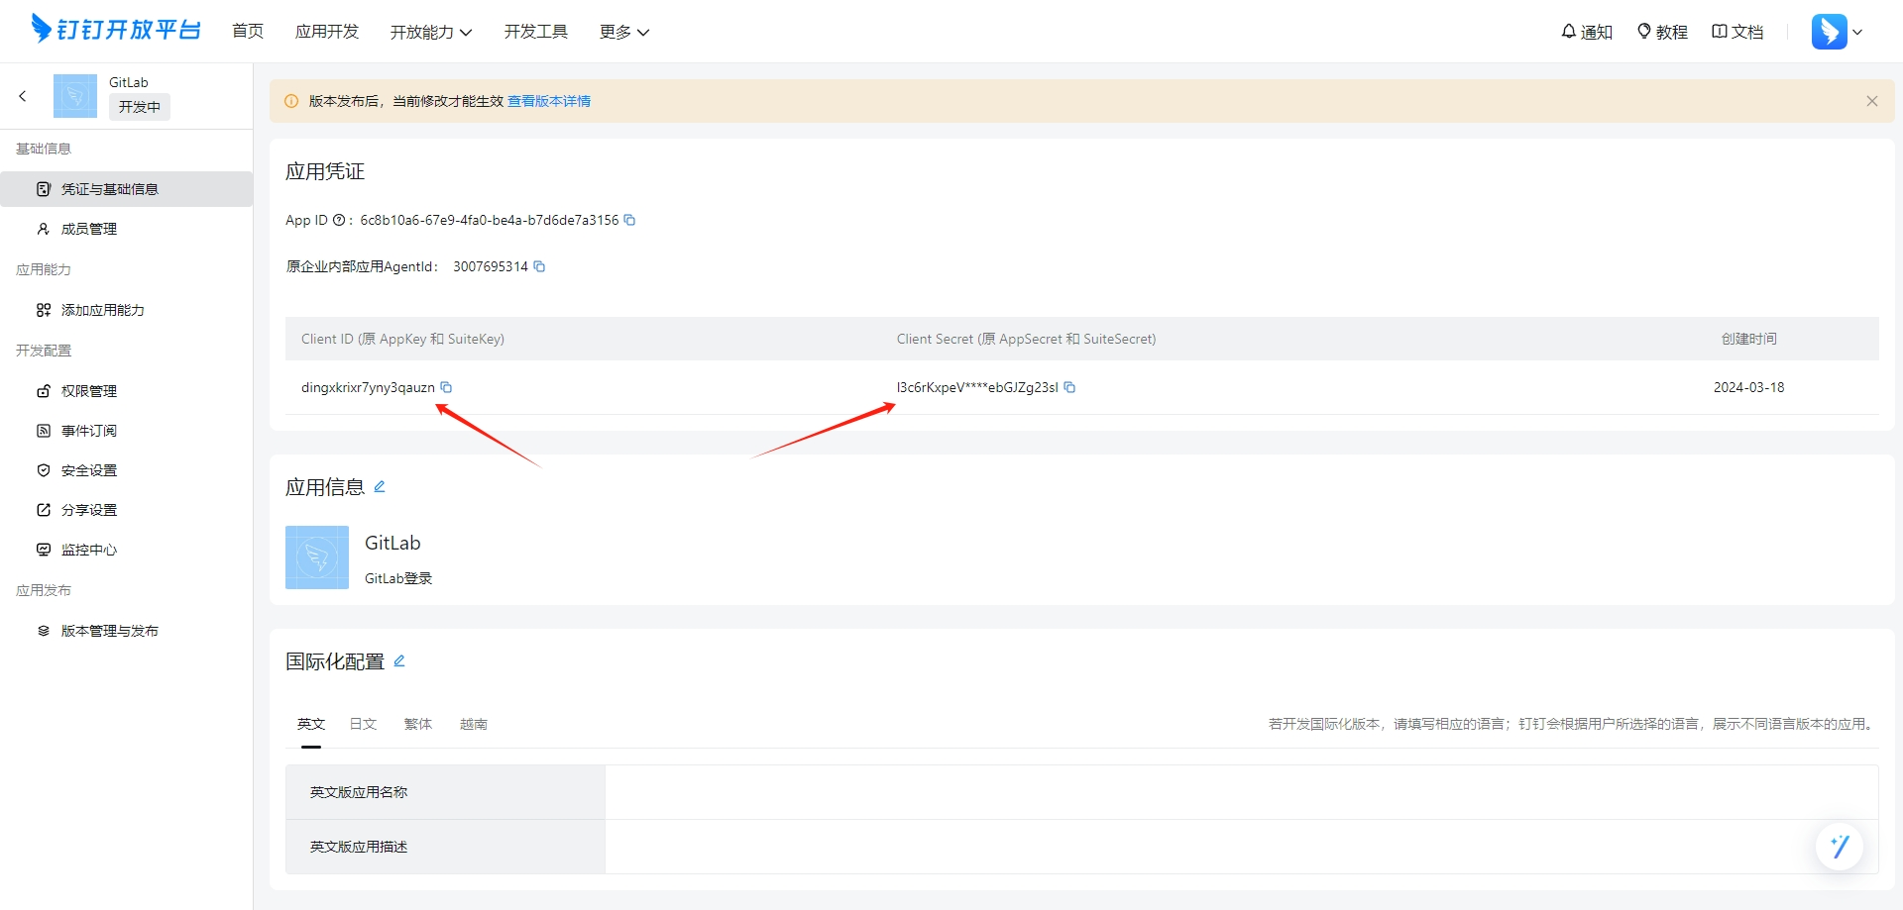Click the GitLab app logo in 应用信息
The width and height of the screenshot is (1903, 910).
tap(317, 557)
